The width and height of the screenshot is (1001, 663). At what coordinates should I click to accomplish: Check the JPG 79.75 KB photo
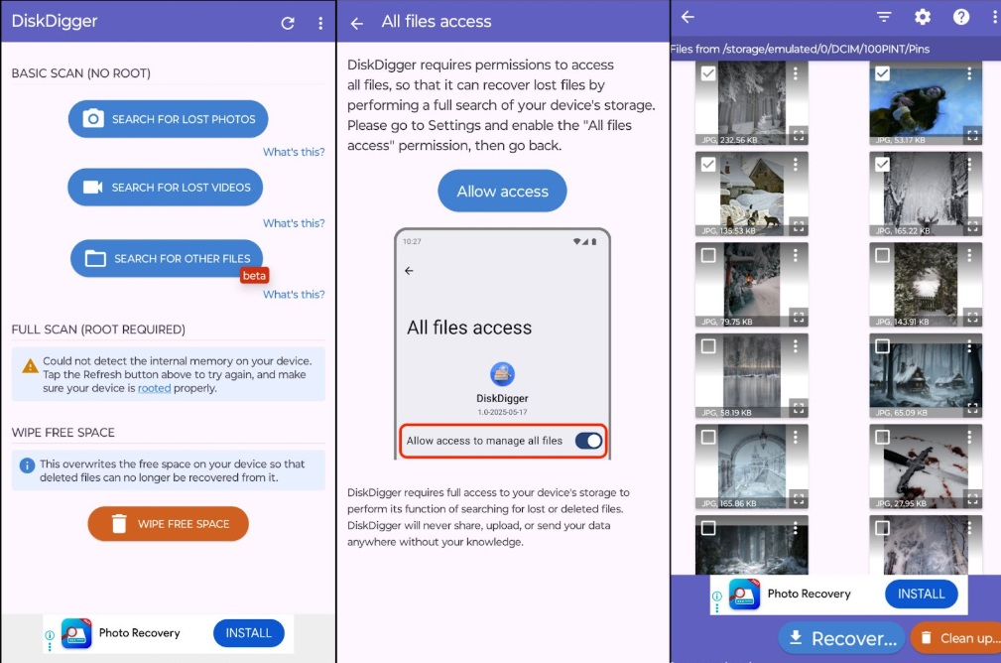tap(708, 255)
